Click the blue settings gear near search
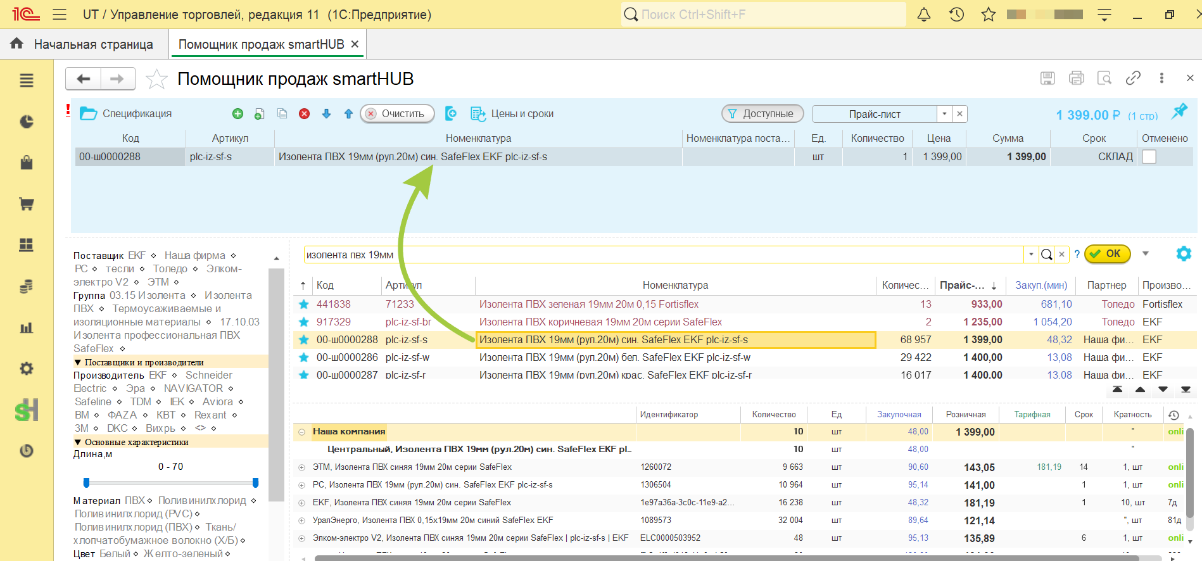This screenshot has height=561, width=1202. [x=1183, y=254]
